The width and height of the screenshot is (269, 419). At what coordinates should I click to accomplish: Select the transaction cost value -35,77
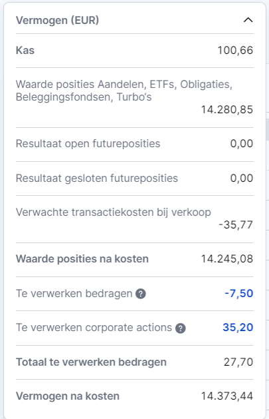236,224
